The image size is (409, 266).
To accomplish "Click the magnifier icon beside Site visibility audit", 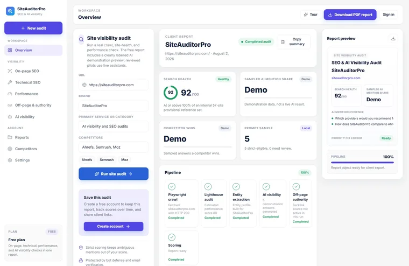I will point(81,39).
